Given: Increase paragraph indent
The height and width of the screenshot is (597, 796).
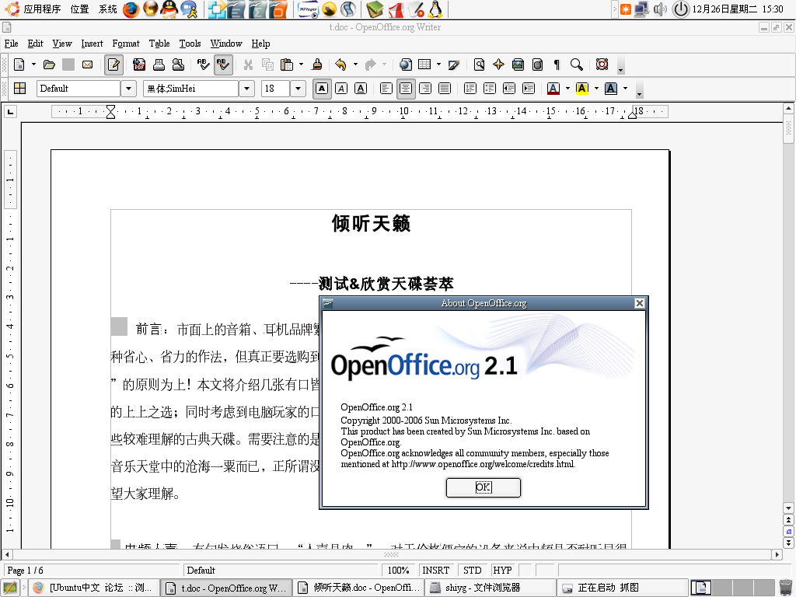Looking at the screenshot, I should coord(529,89).
